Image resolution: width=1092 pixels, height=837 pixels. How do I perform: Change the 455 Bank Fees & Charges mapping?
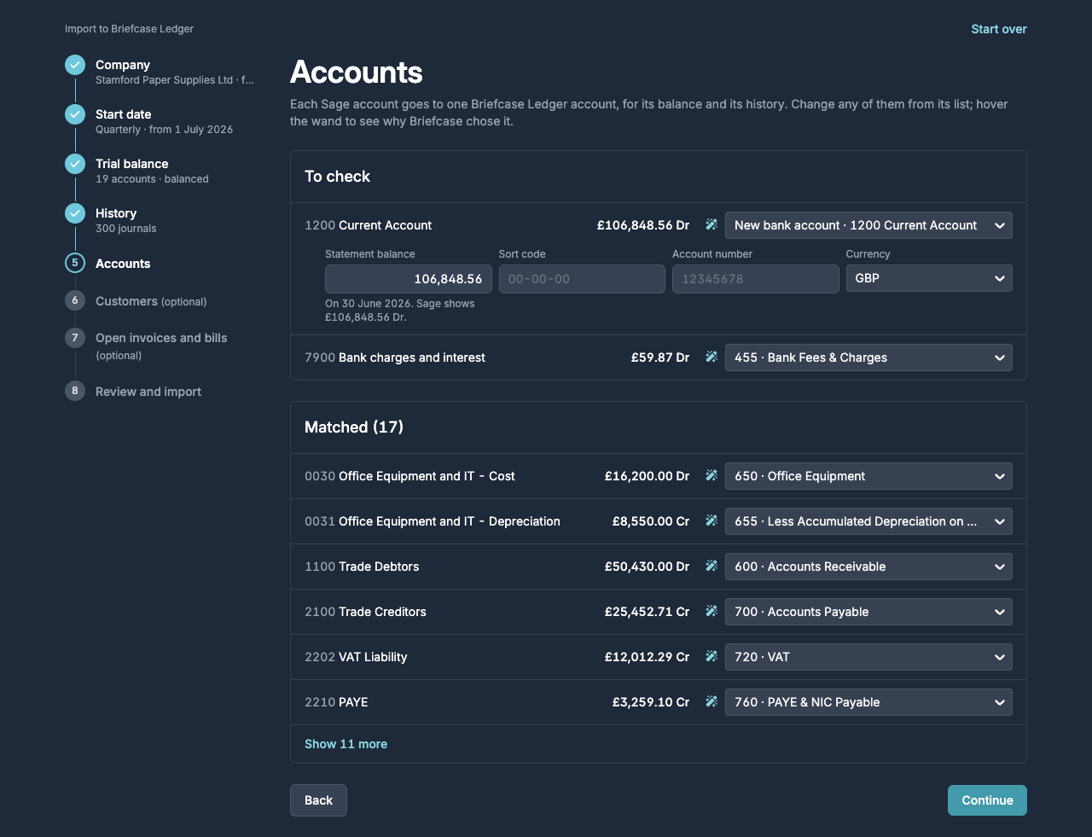tap(868, 357)
